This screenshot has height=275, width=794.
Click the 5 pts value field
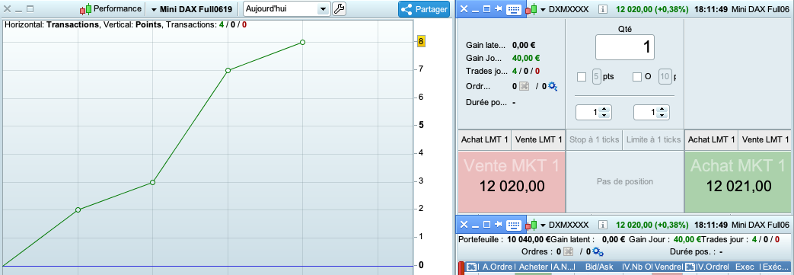coord(596,77)
